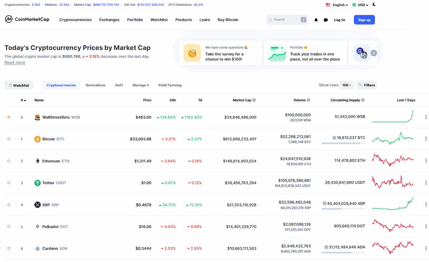Screen dimensions: 429x262
Task: Open more options for Polkadot row
Action: click(426, 226)
